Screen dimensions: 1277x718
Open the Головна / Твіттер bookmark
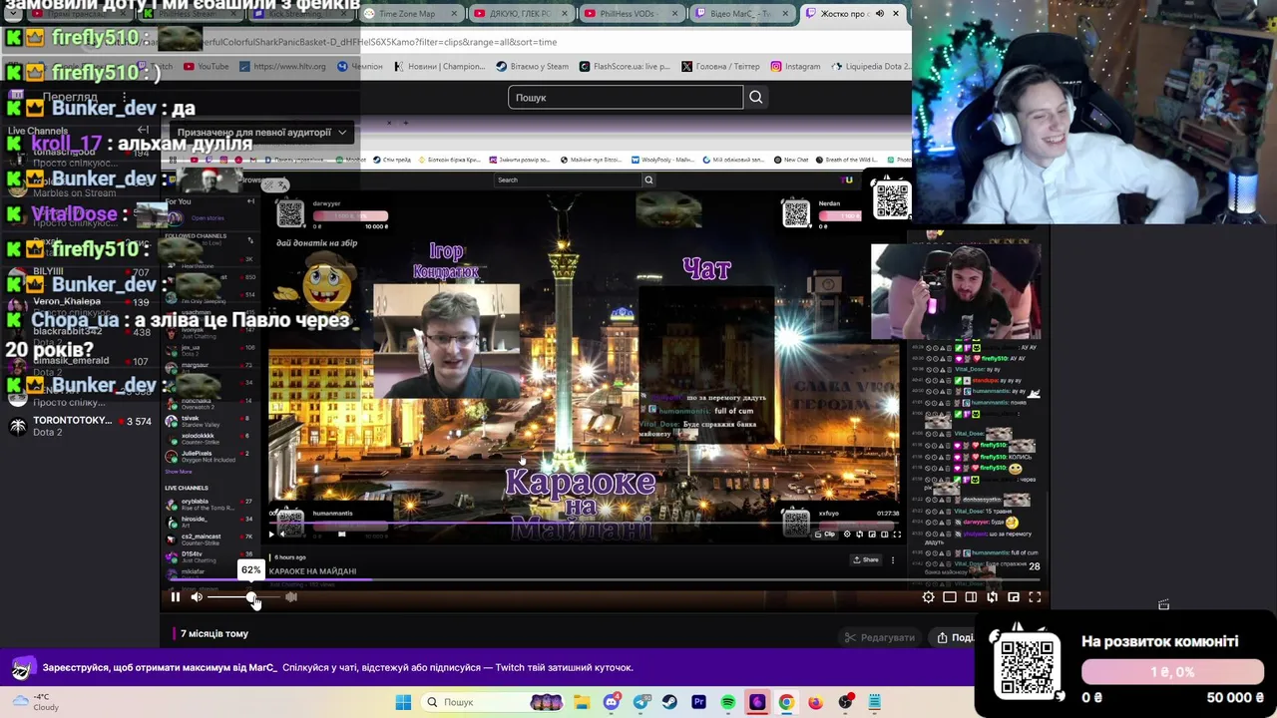coord(720,66)
